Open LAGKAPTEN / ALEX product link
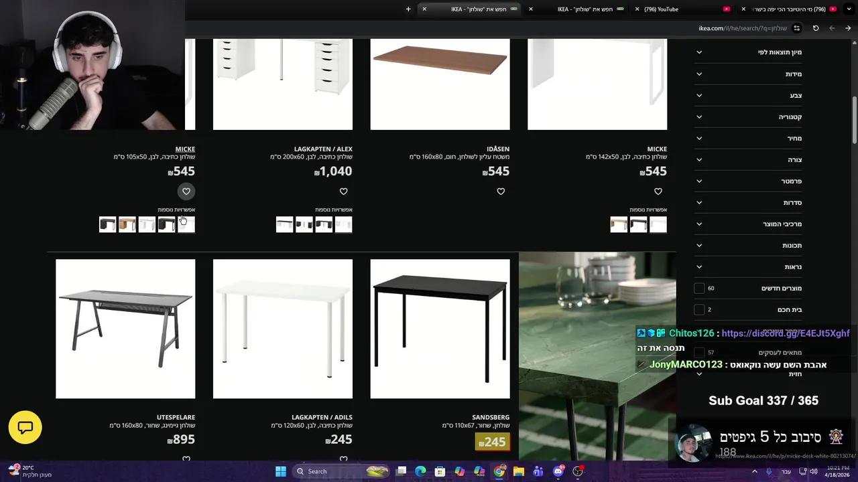Image resolution: width=858 pixels, height=482 pixels. (x=323, y=149)
